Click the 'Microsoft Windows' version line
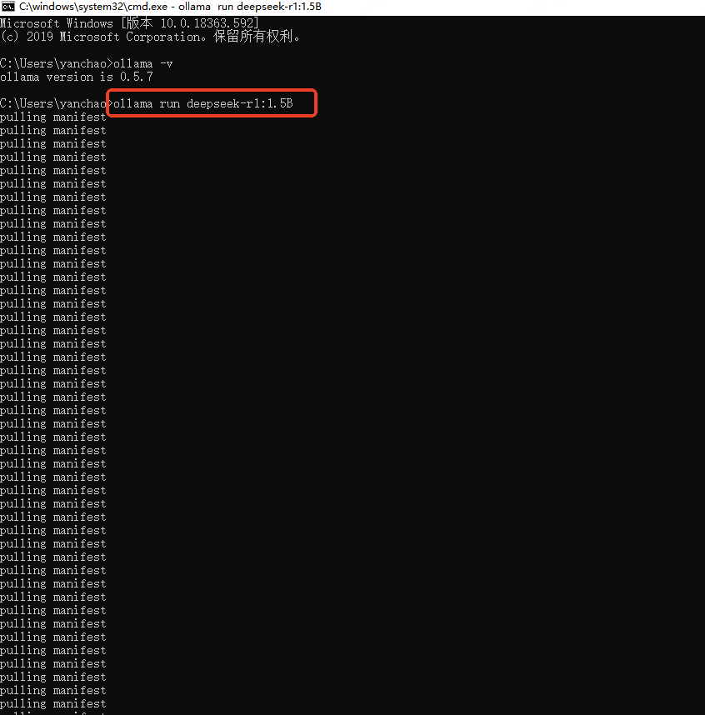The width and height of the screenshot is (705, 715). (129, 22)
